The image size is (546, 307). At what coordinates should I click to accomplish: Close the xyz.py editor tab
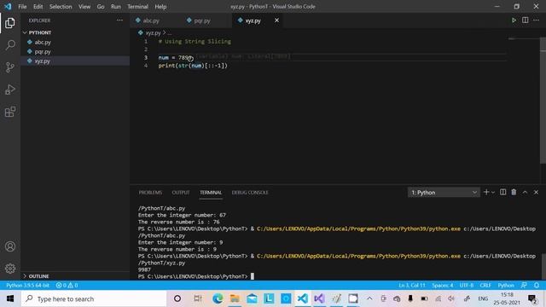276,20
